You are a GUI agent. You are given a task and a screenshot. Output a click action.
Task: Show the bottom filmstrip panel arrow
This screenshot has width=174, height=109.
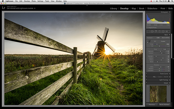coord(87,108)
